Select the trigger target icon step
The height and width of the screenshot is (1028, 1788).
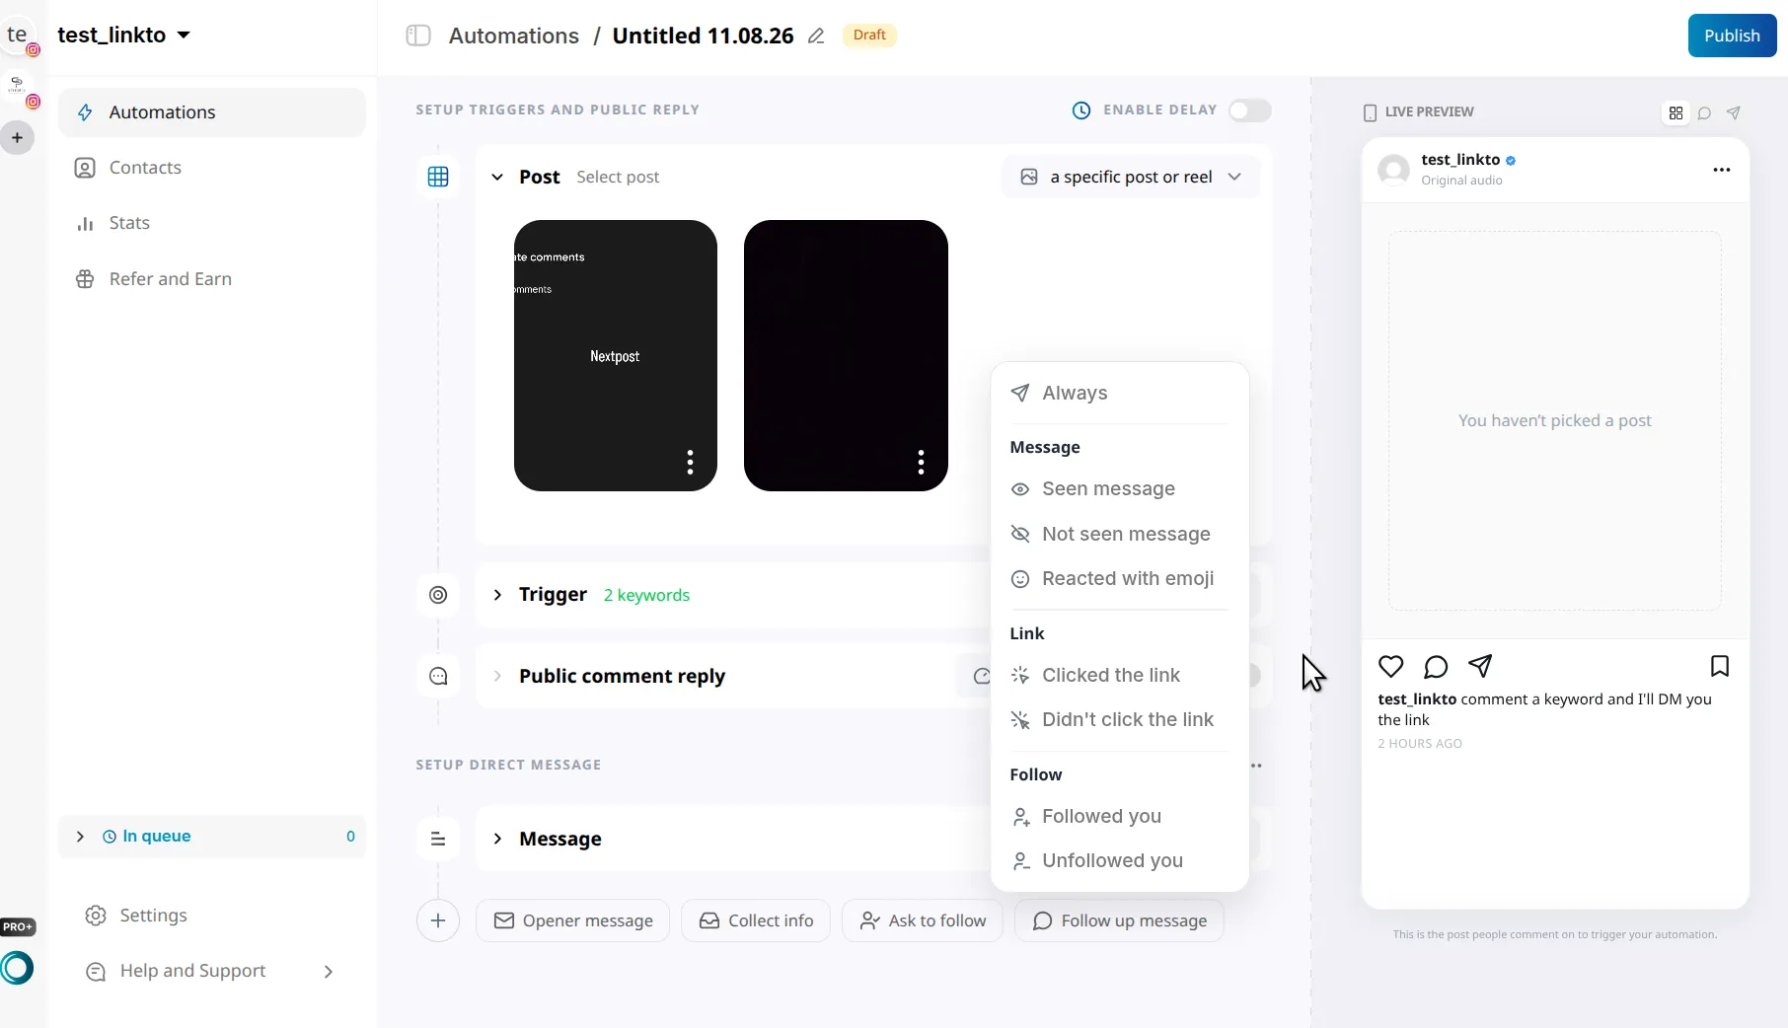coord(438,595)
